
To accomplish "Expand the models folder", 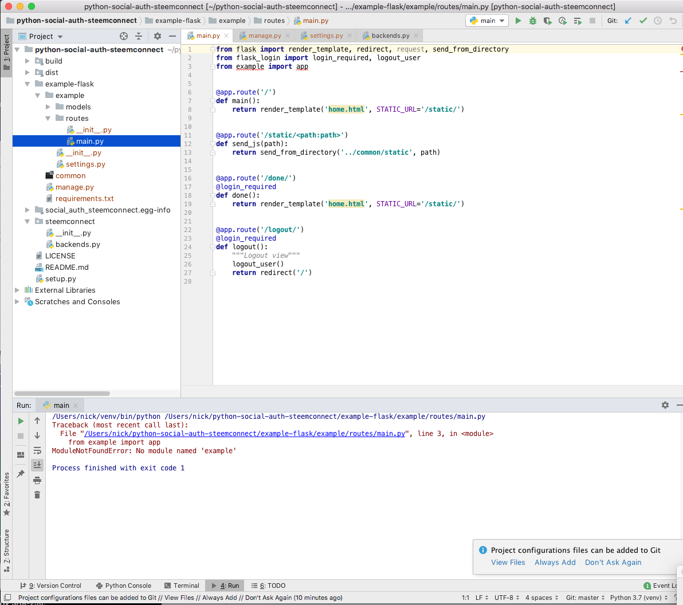I will pyautogui.click(x=48, y=107).
